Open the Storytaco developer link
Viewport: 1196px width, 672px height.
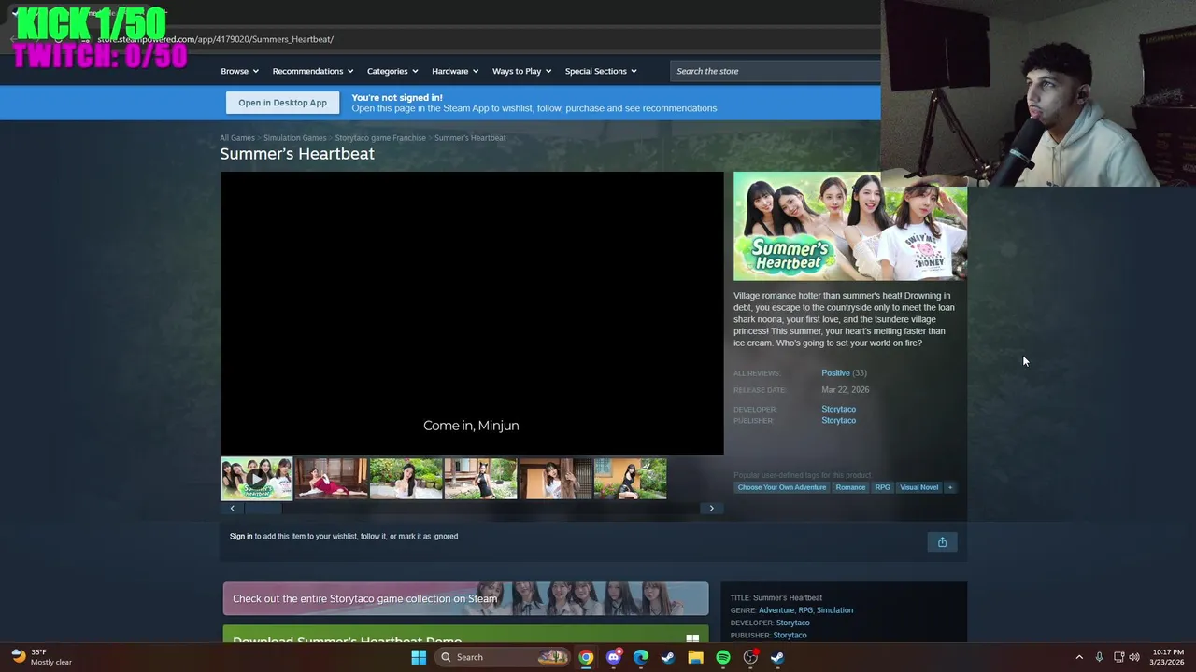pos(838,409)
